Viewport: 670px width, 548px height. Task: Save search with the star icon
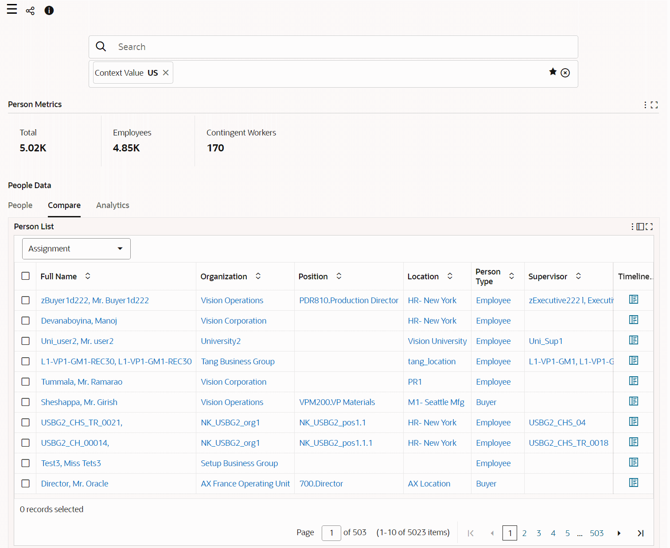553,72
